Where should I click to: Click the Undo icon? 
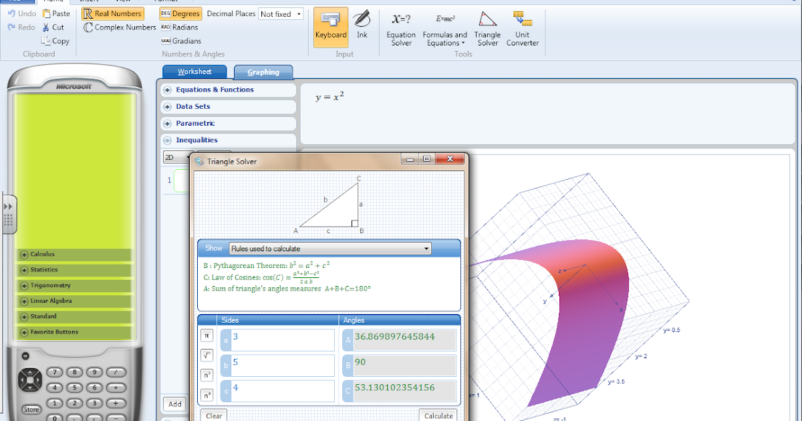tap(12, 13)
